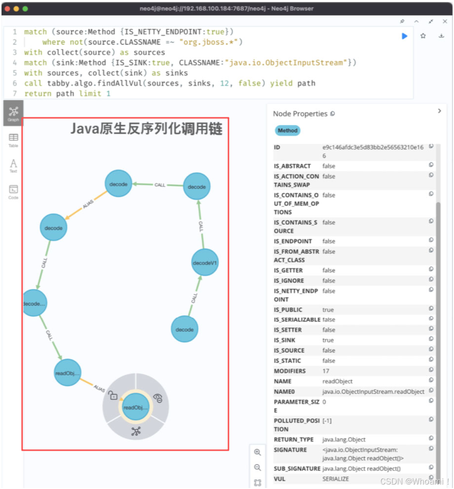Switch to the Code view tab
This screenshot has height=489, width=454.
pos(13,192)
